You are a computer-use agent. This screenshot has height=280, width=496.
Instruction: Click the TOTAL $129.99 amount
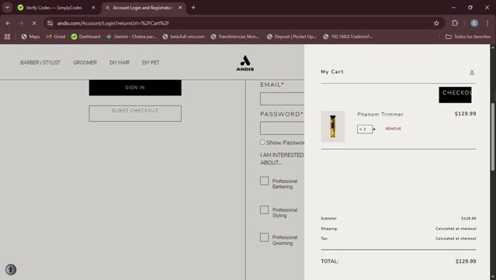click(466, 261)
